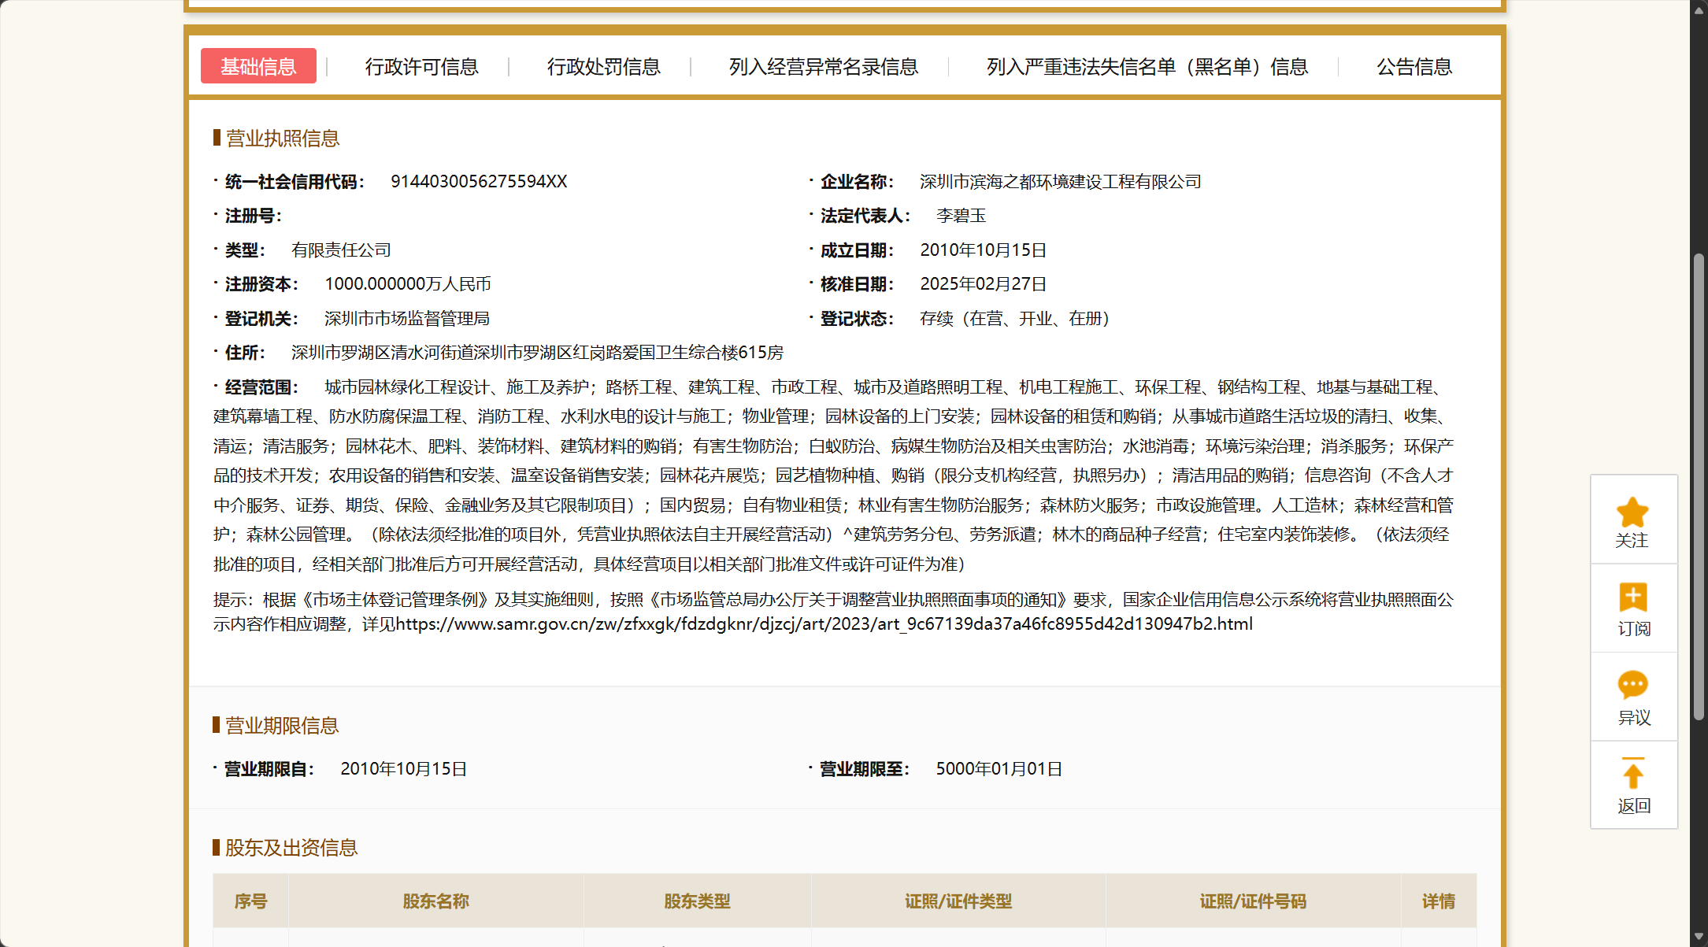This screenshot has width=1708, height=947.
Task: Select the 基础信息 tab
Action: (x=258, y=67)
